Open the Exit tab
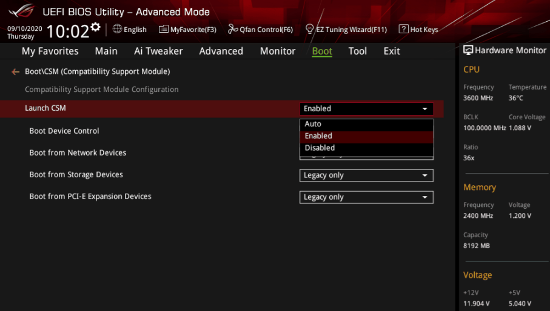The image size is (550, 311). [x=392, y=51]
